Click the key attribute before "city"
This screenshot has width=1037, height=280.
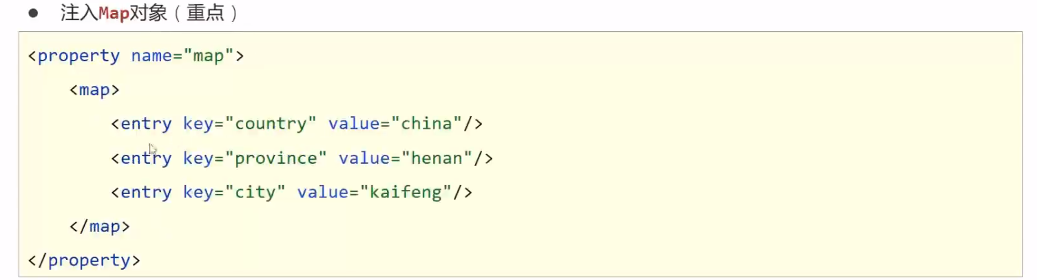coord(198,192)
